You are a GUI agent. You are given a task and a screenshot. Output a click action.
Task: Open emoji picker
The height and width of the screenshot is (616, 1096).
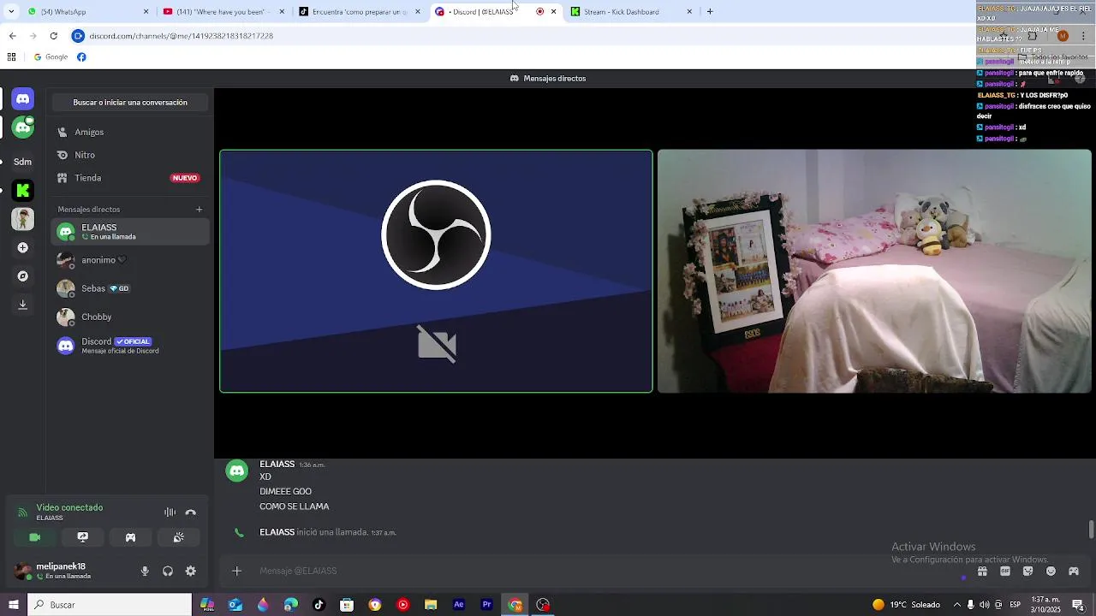point(1051,572)
